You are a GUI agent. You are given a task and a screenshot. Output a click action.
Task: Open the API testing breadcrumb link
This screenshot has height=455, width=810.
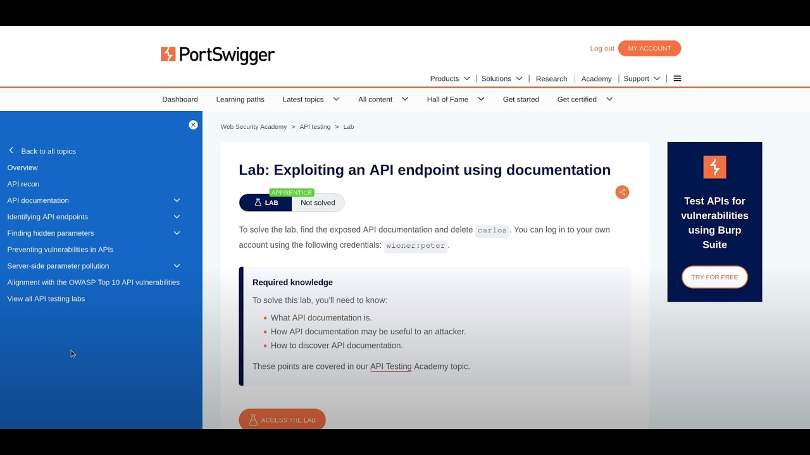coord(315,127)
